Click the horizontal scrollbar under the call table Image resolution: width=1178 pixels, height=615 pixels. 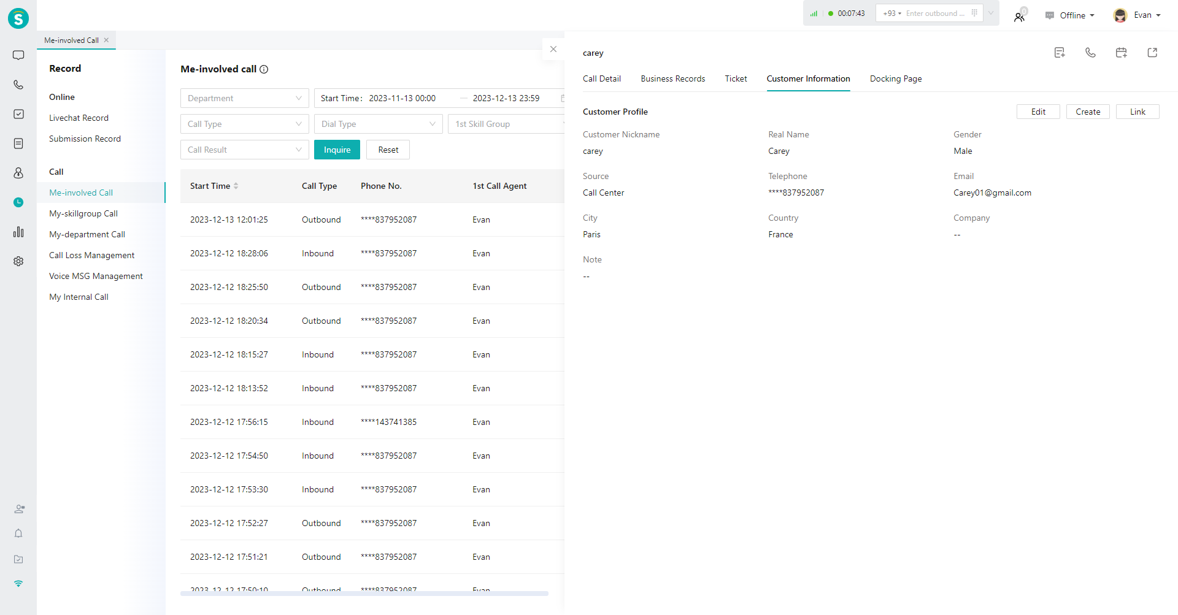(x=364, y=594)
